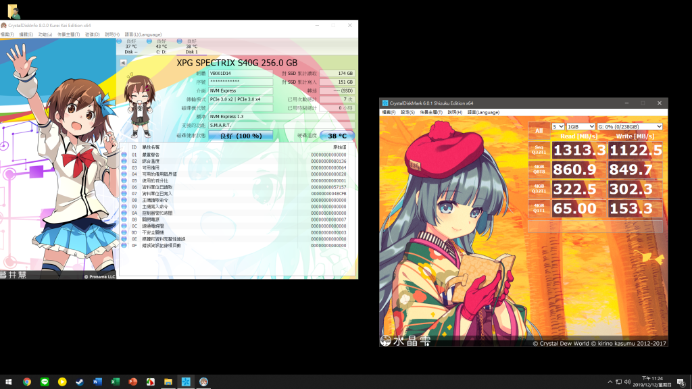This screenshot has width=692, height=389.
Task: Select the Disk 1 tab at 38 °C
Action: (x=191, y=47)
